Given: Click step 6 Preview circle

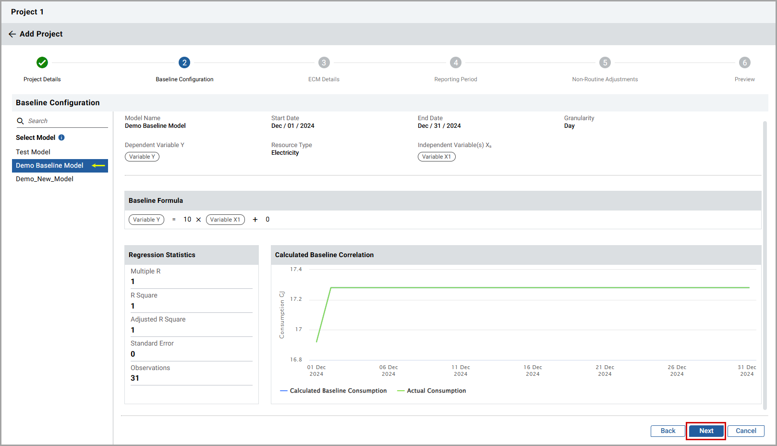Looking at the screenshot, I should coord(744,62).
